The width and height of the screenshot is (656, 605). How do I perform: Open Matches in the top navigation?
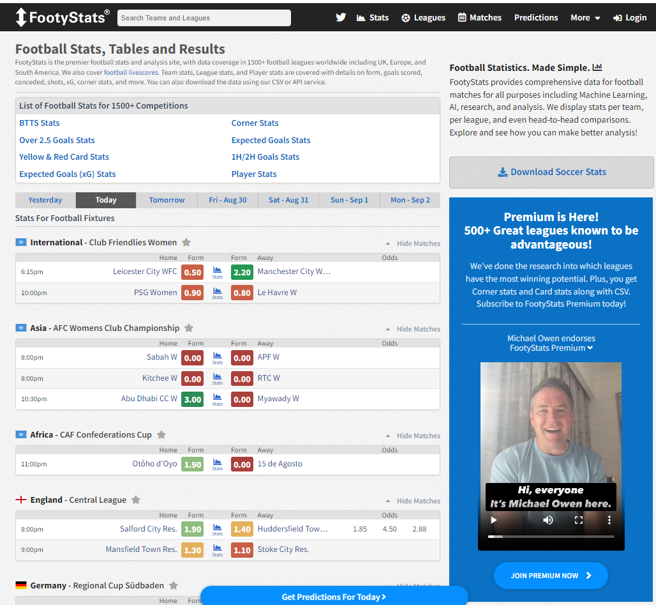pyautogui.click(x=479, y=18)
